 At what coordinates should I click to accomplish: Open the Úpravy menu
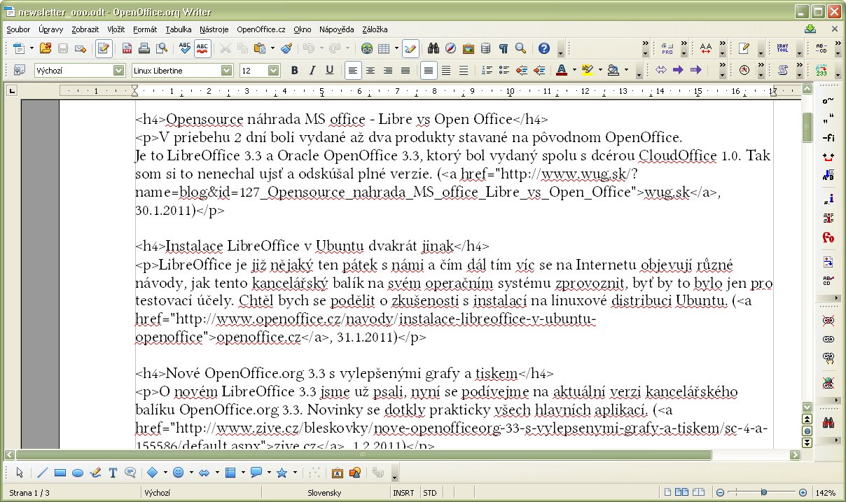click(x=51, y=29)
